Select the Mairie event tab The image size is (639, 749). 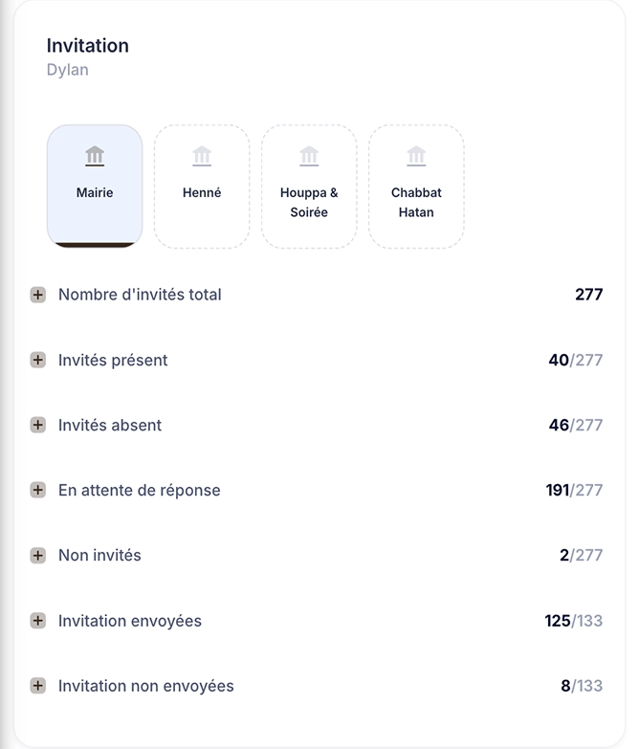(x=95, y=187)
